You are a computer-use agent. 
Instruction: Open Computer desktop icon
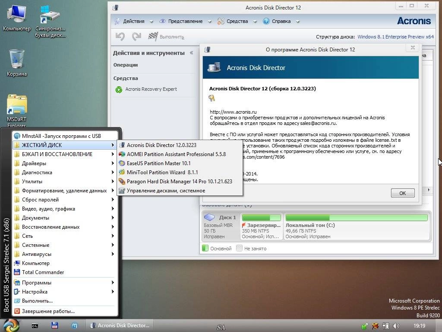click(x=16, y=17)
